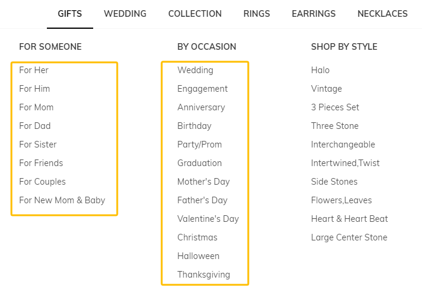
Task: Click the Thanksgiving occasion link
Action: [204, 275]
